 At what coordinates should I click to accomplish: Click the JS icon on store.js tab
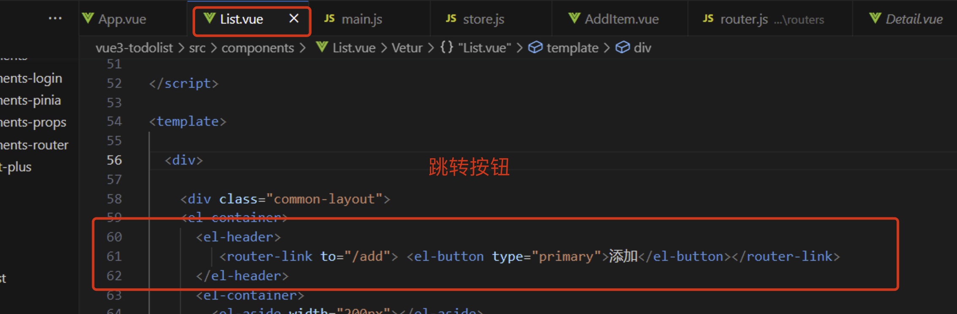(451, 19)
